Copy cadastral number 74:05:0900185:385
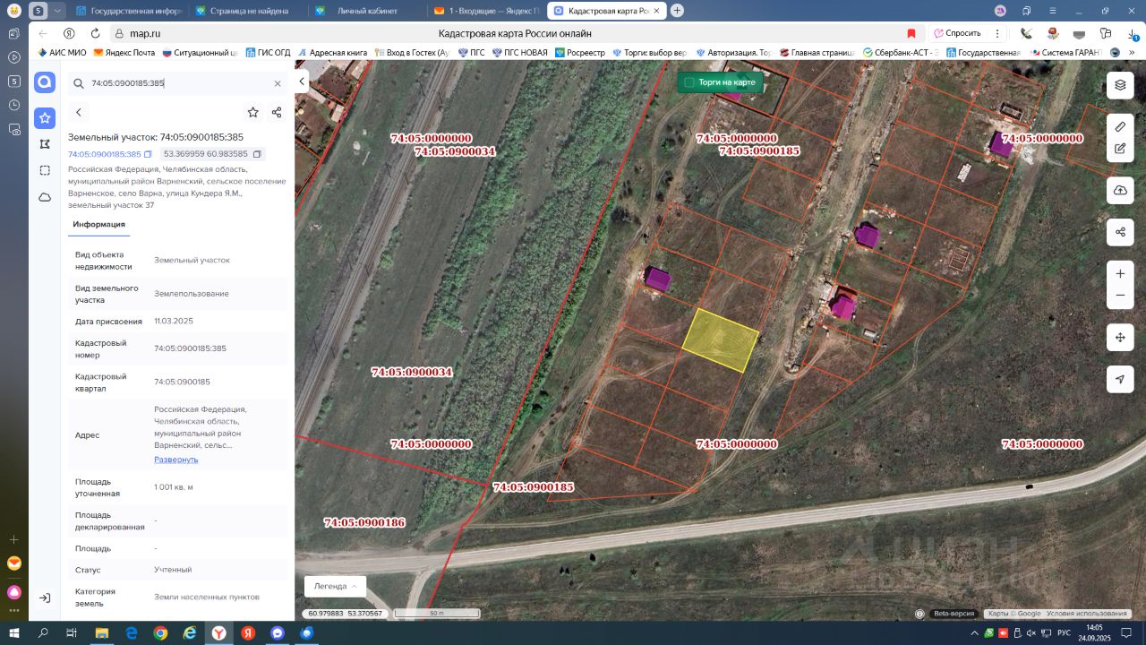Screen dimensions: 1146x645 [x=149, y=154]
